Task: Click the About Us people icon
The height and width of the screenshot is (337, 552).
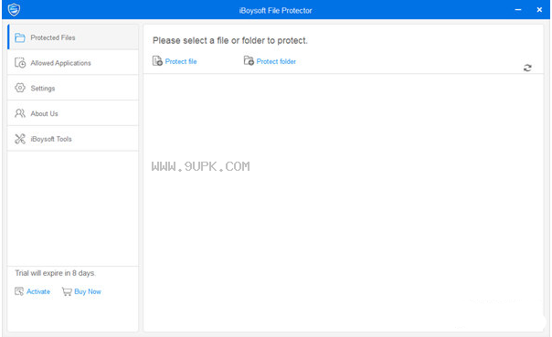Action: (x=20, y=113)
